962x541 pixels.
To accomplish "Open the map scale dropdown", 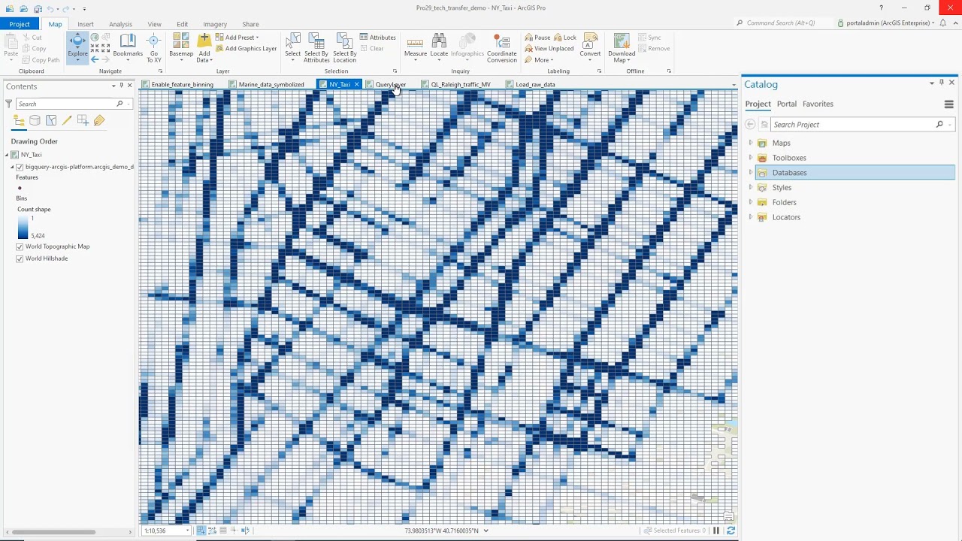I will coord(187,531).
